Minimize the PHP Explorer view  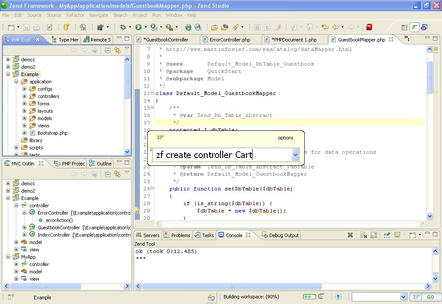[119, 38]
